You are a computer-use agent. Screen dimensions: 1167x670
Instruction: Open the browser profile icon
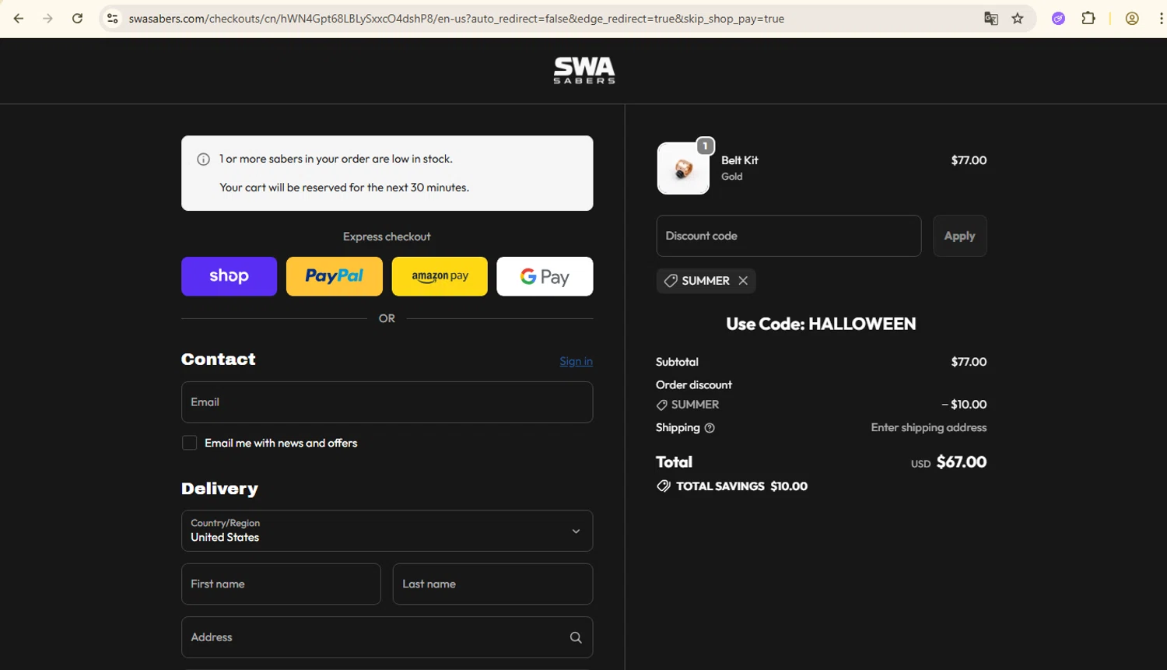click(1132, 19)
